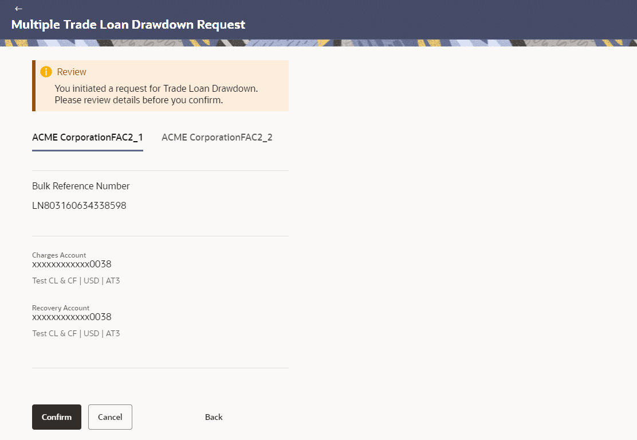Click the orange info icon beside Review
Screen dimensions: 637x440
click(x=46, y=72)
